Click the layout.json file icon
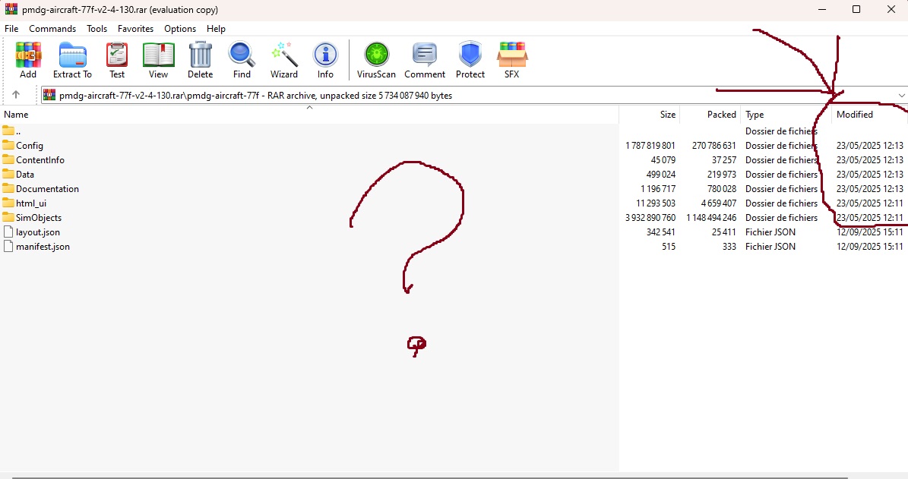The width and height of the screenshot is (908, 479). click(x=8, y=232)
